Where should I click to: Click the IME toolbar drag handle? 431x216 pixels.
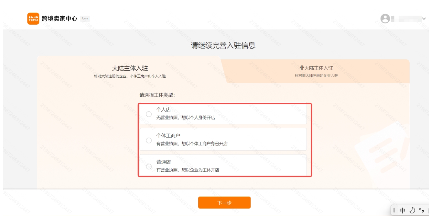click(x=394, y=210)
